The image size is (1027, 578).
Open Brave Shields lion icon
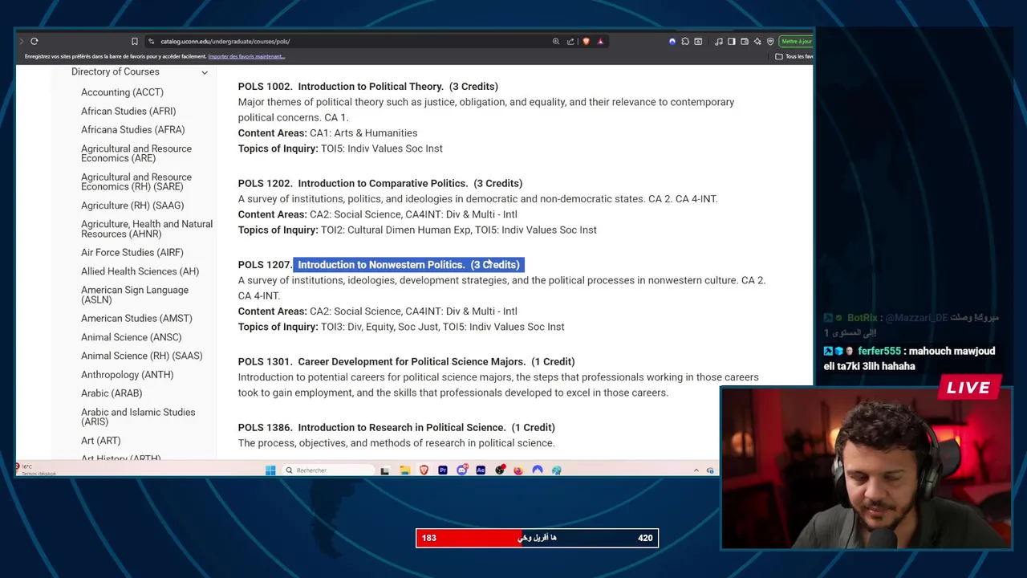click(587, 41)
